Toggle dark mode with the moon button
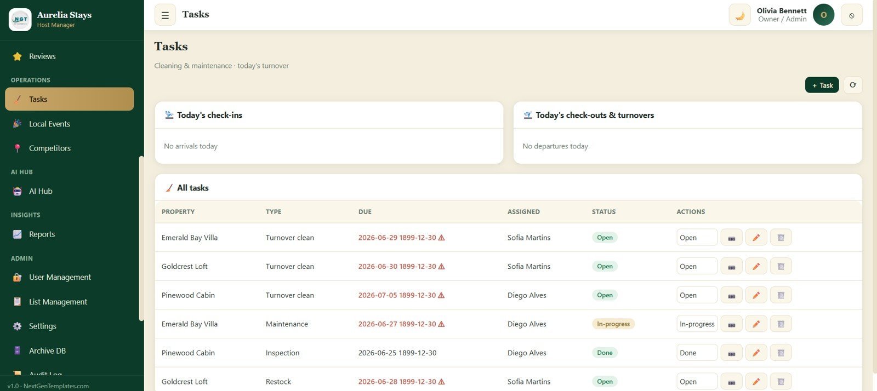This screenshot has width=877, height=391. pyautogui.click(x=739, y=15)
